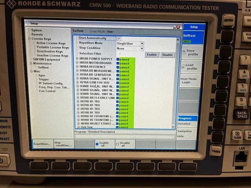Screen dimensions: 251x188
Task: Collapse the License Keys tree node
Action: tap(29, 38)
